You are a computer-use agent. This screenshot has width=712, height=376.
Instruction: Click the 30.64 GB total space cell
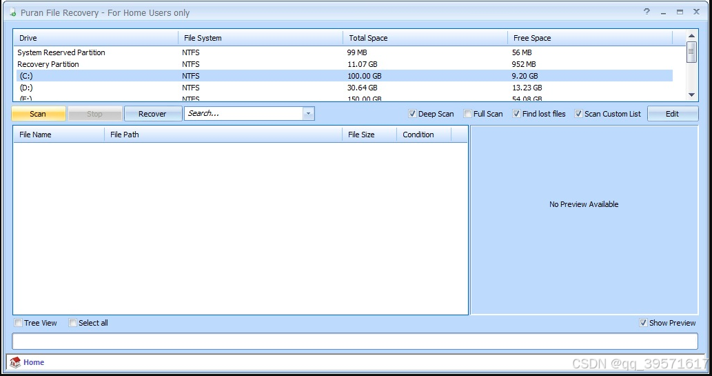[363, 88]
